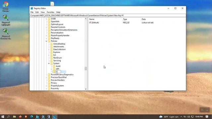Click the tree pane scrollbar thumb
The height and width of the screenshot is (119, 212).
tap(86, 68)
